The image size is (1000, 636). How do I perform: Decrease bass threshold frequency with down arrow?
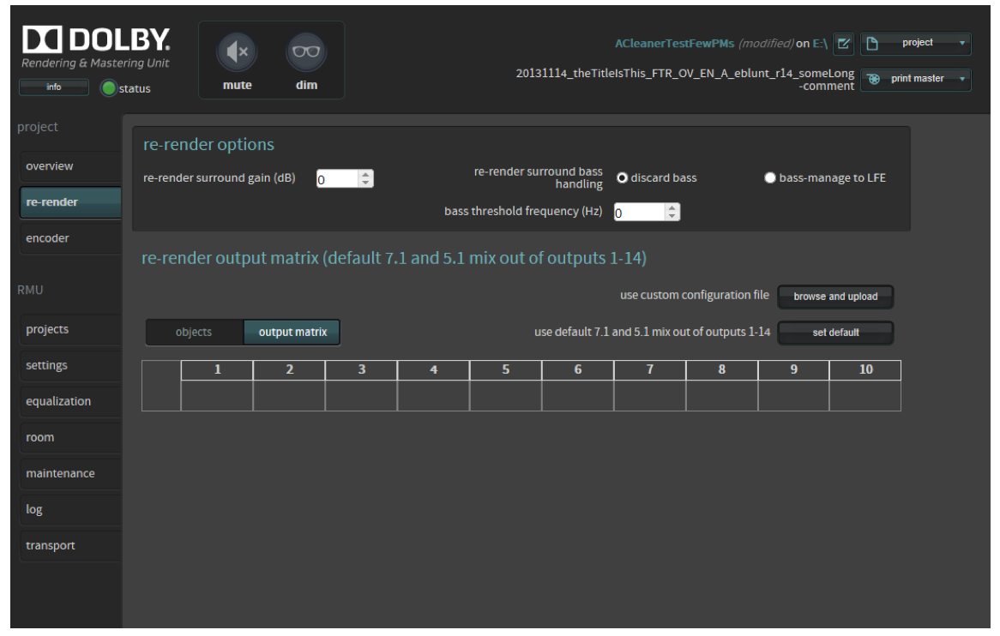click(x=672, y=216)
